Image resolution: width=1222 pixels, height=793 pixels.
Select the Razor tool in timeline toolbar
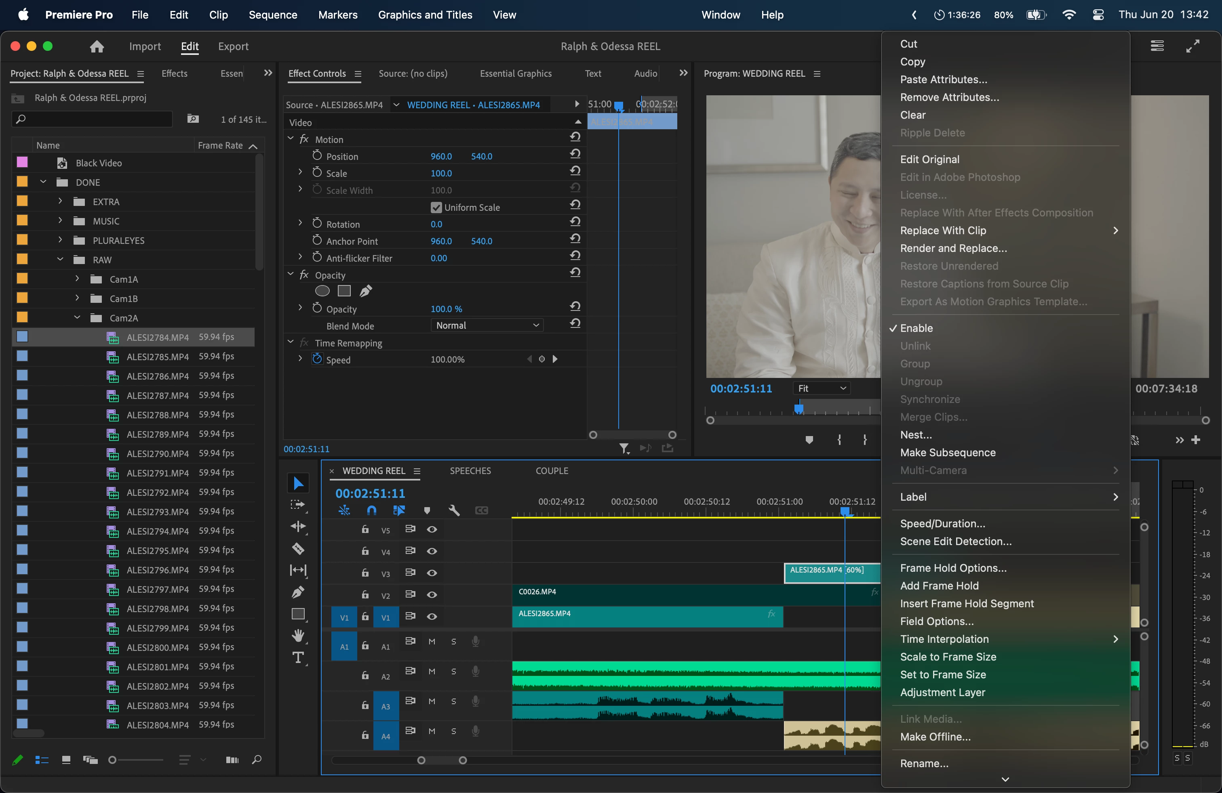point(298,548)
